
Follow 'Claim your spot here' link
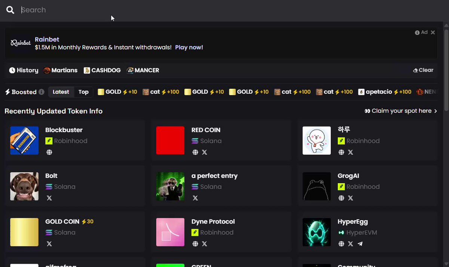click(401, 111)
